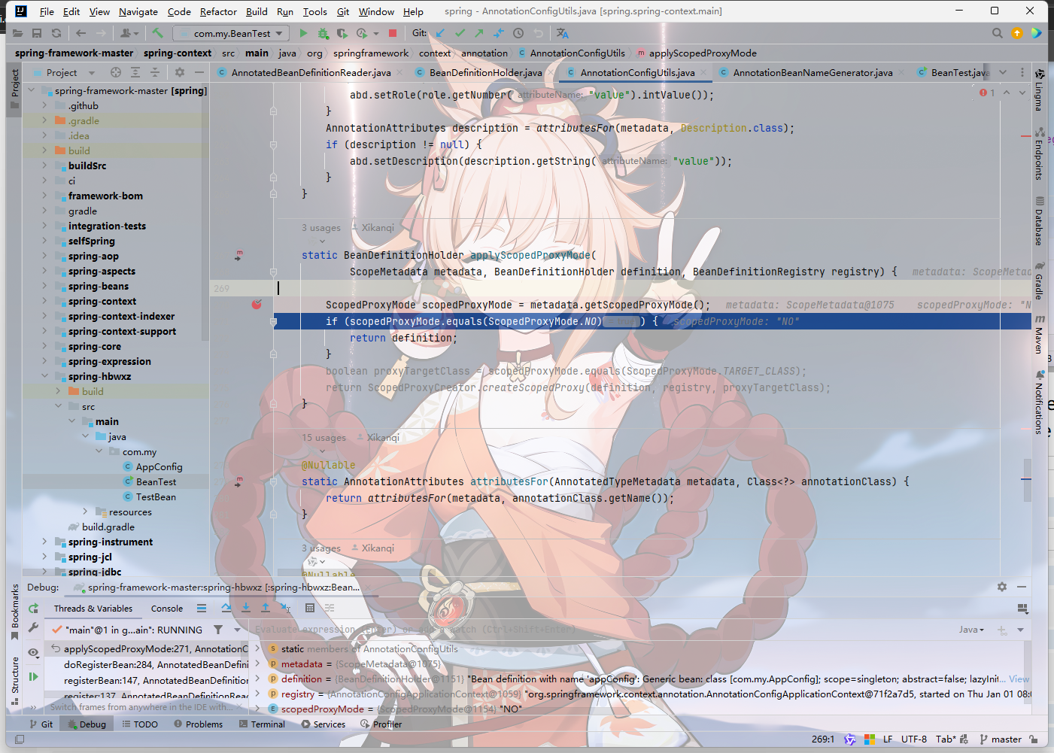The image size is (1054, 753).
Task: Toggle line breakpoint at scopedProxyMode line
Action: point(257,305)
